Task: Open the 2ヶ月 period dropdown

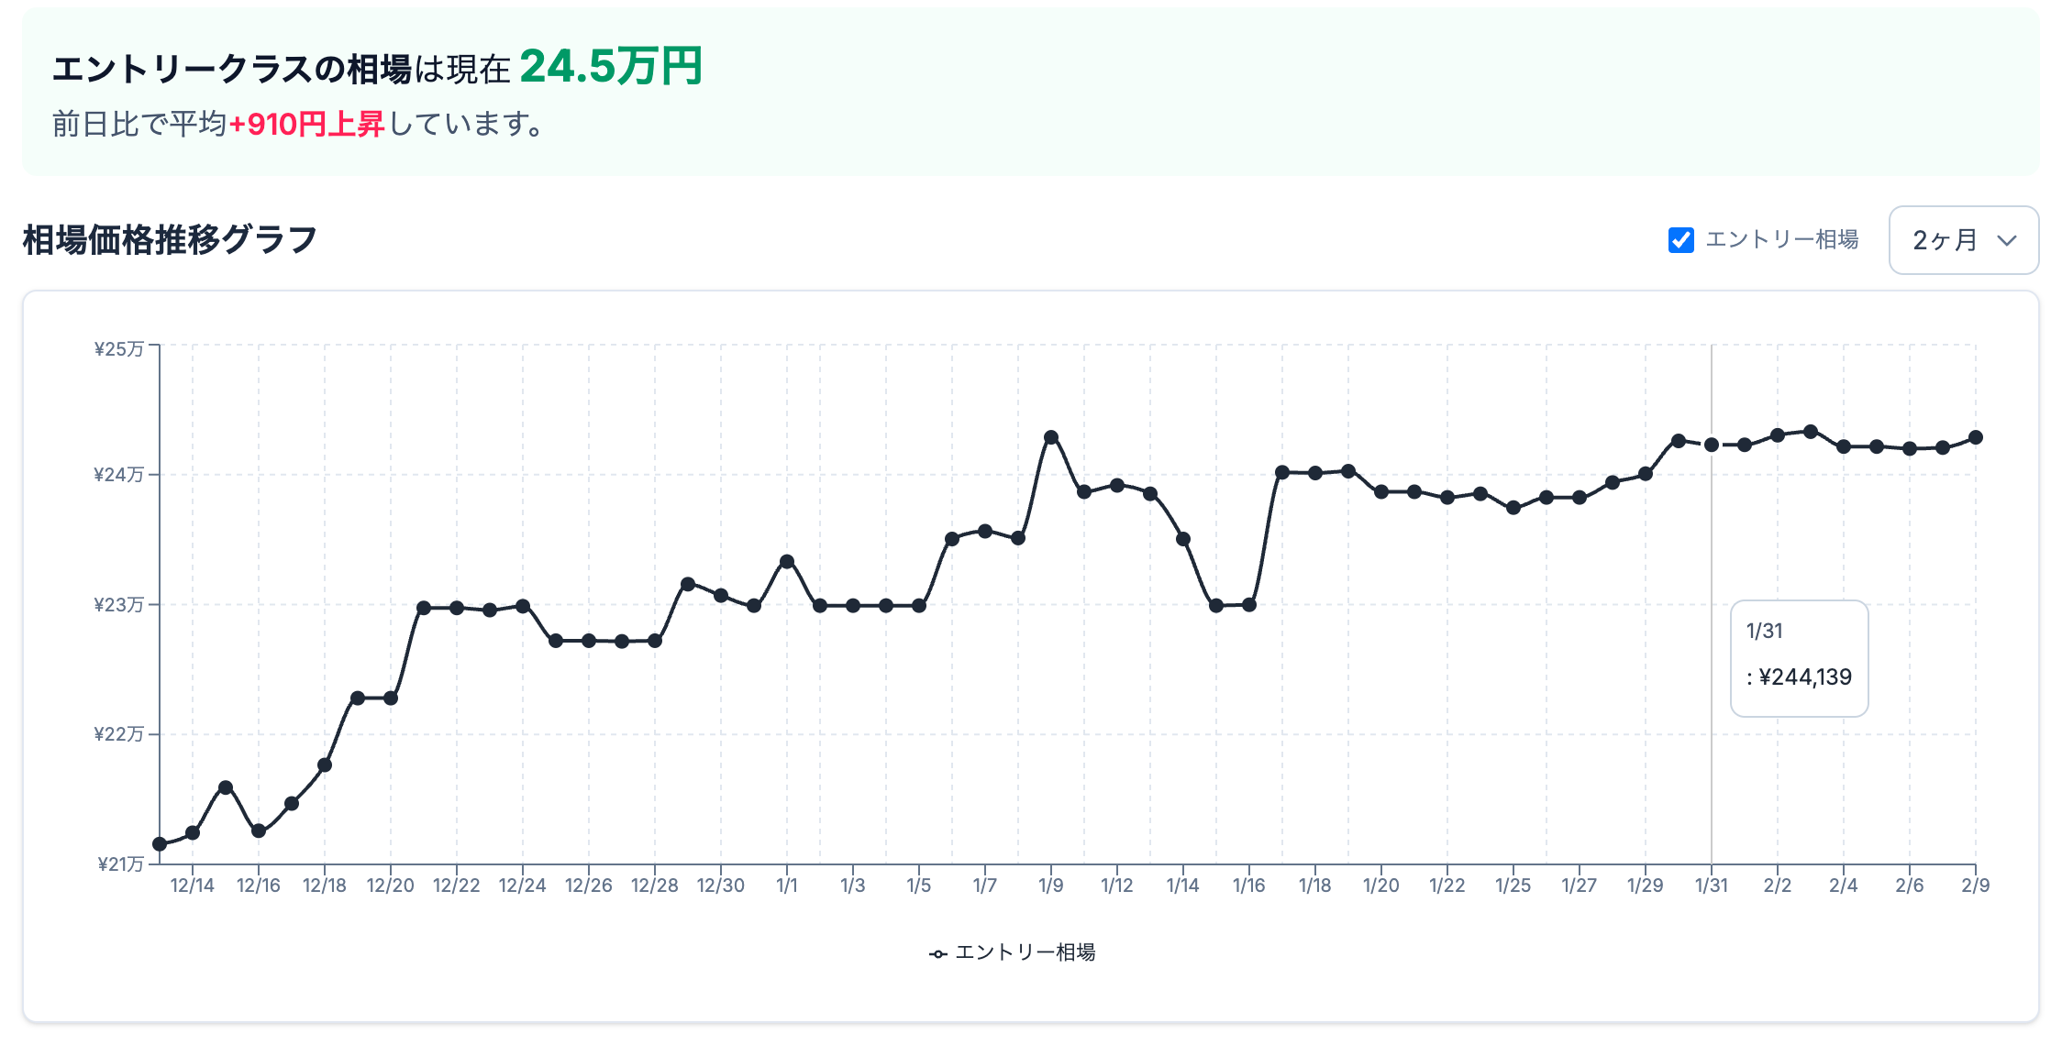Action: 1963,240
